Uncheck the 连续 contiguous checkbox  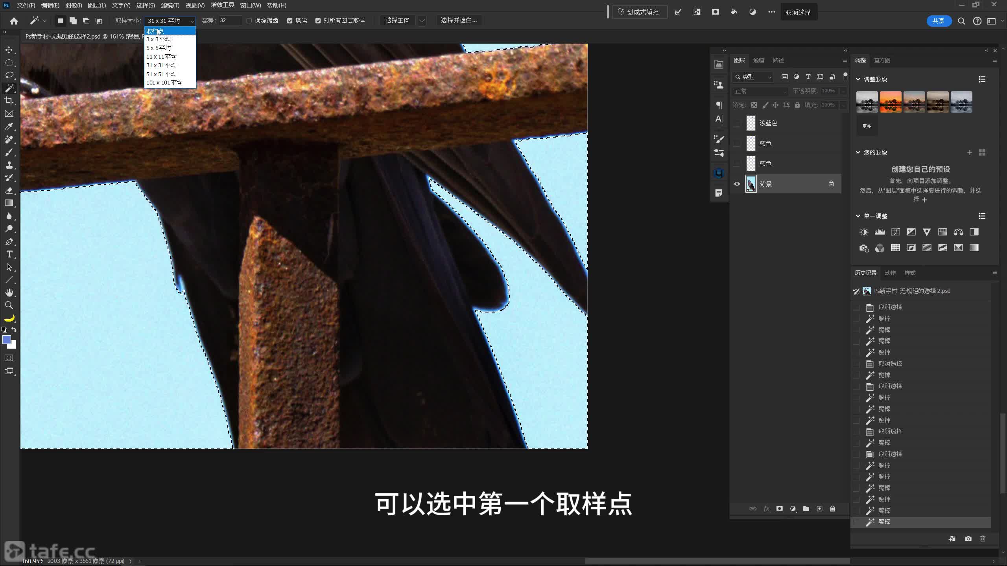pyautogui.click(x=290, y=20)
